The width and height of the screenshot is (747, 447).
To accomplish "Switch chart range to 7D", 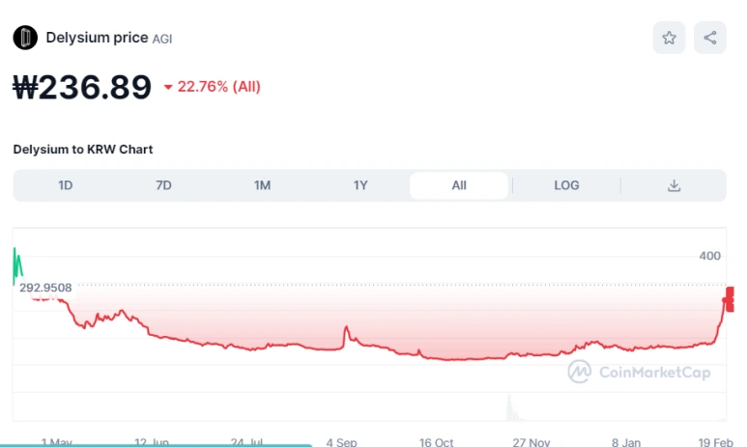I will tap(163, 185).
